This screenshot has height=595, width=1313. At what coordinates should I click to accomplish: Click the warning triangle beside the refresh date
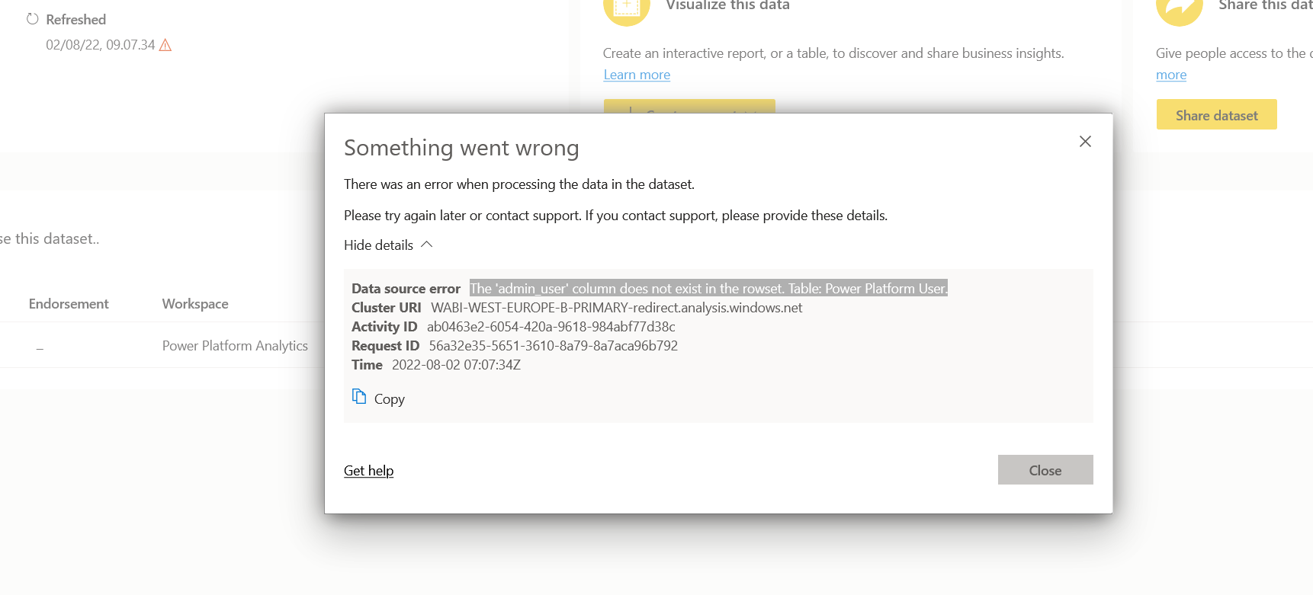pos(166,45)
